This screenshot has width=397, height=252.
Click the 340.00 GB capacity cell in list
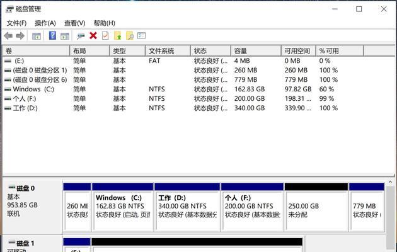click(250, 108)
